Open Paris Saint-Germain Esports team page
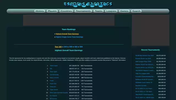 [x=59, y=93]
